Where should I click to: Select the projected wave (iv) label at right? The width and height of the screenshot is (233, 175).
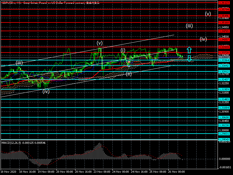pyautogui.click(x=203, y=39)
